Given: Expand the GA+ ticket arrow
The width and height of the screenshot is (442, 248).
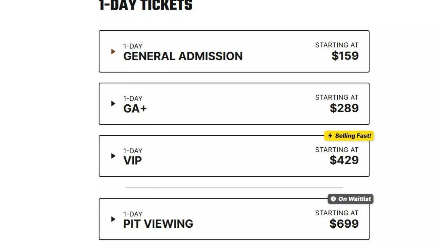Looking at the screenshot, I should (x=113, y=103).
